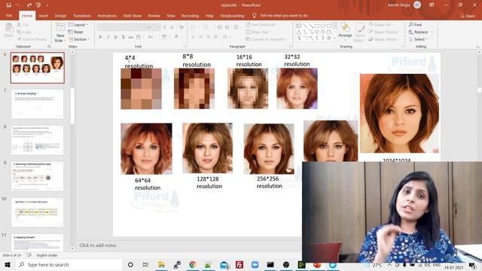Switch to the View tab

171,16
